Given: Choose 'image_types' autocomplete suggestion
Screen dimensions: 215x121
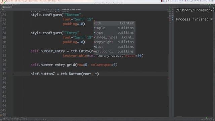Looking at the screenshot, I should pyautogui.click(x=114, y=37).
